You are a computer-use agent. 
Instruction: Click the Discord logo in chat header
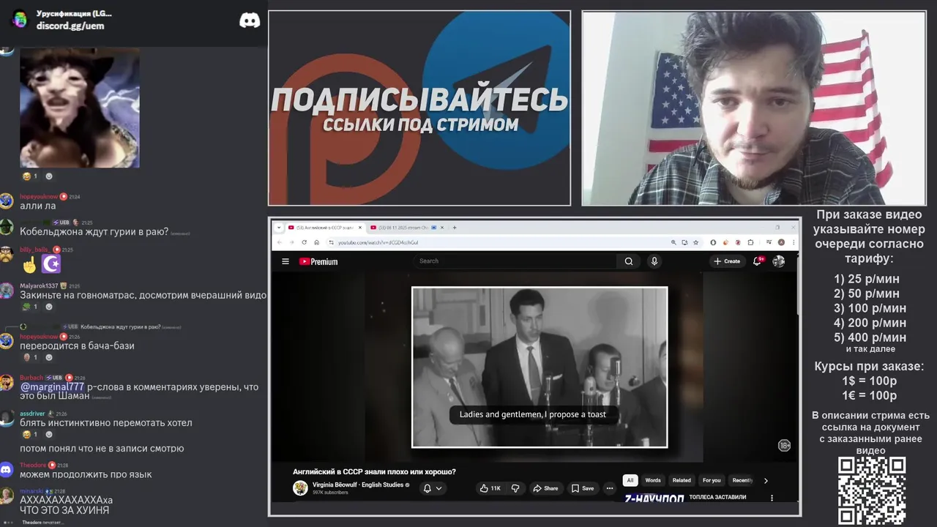(x=250, y=20)
